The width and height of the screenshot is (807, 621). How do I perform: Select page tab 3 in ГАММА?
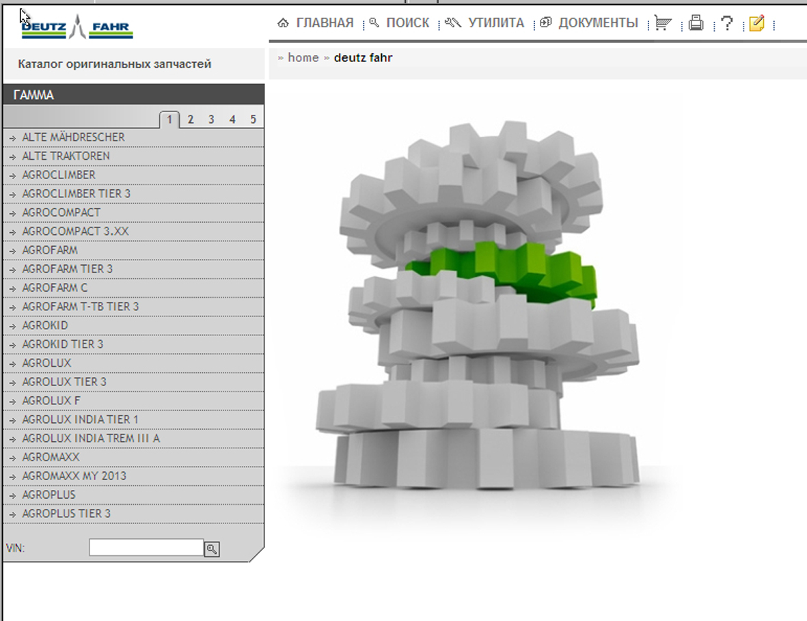211,120
